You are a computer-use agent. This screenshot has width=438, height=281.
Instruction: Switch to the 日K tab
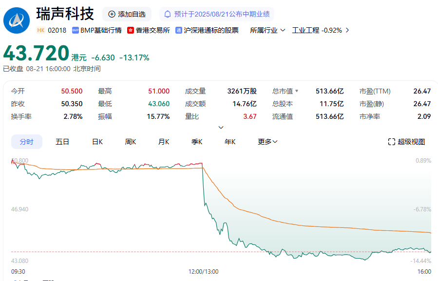[97, 142]
